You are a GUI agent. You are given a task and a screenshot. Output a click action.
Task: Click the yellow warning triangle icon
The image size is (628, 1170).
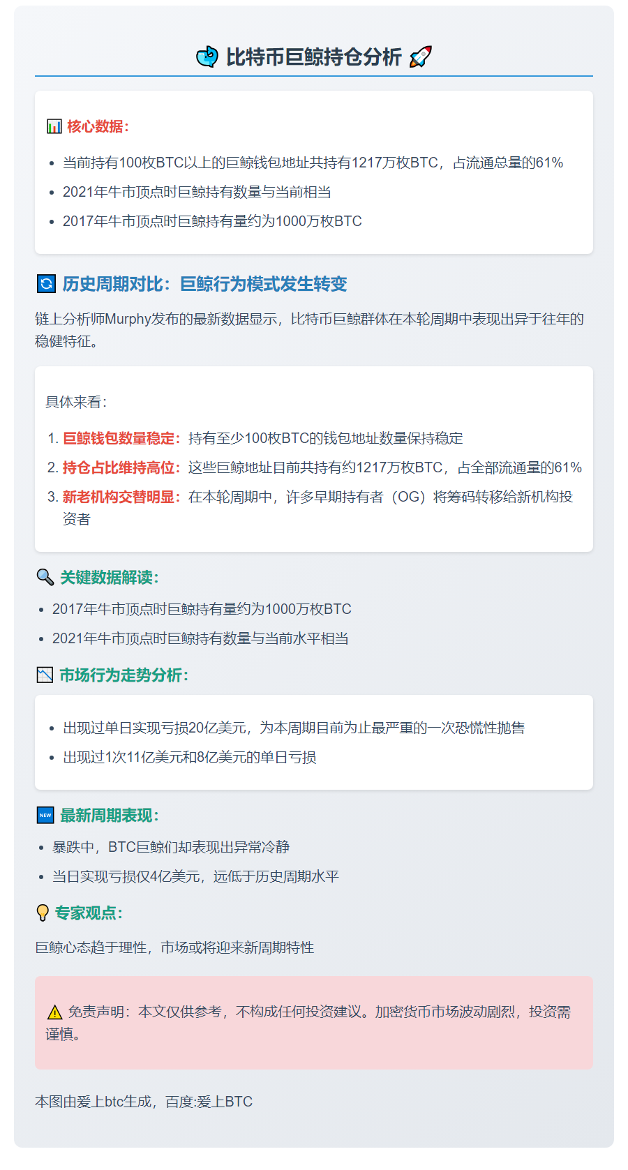[x=54, y=1012]
